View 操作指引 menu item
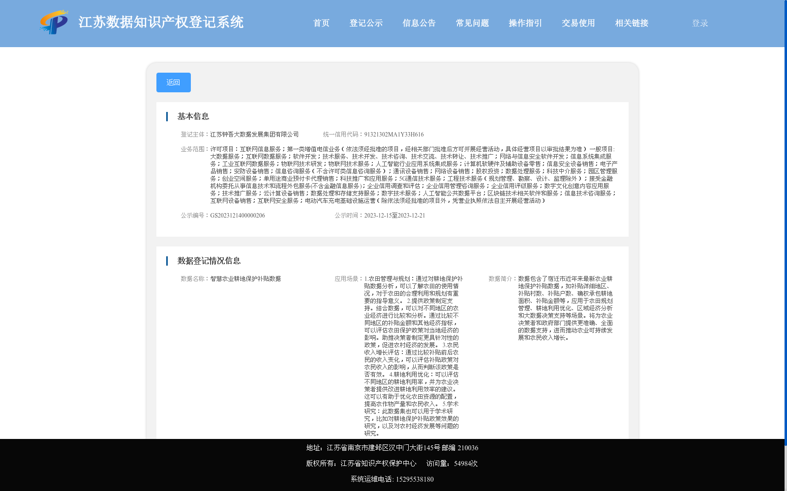The image size is (787, 491). point(525,23)
